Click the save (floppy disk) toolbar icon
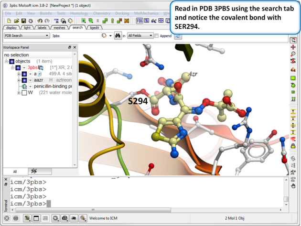This screenshot has width=301, height=226. coord(24,21)
